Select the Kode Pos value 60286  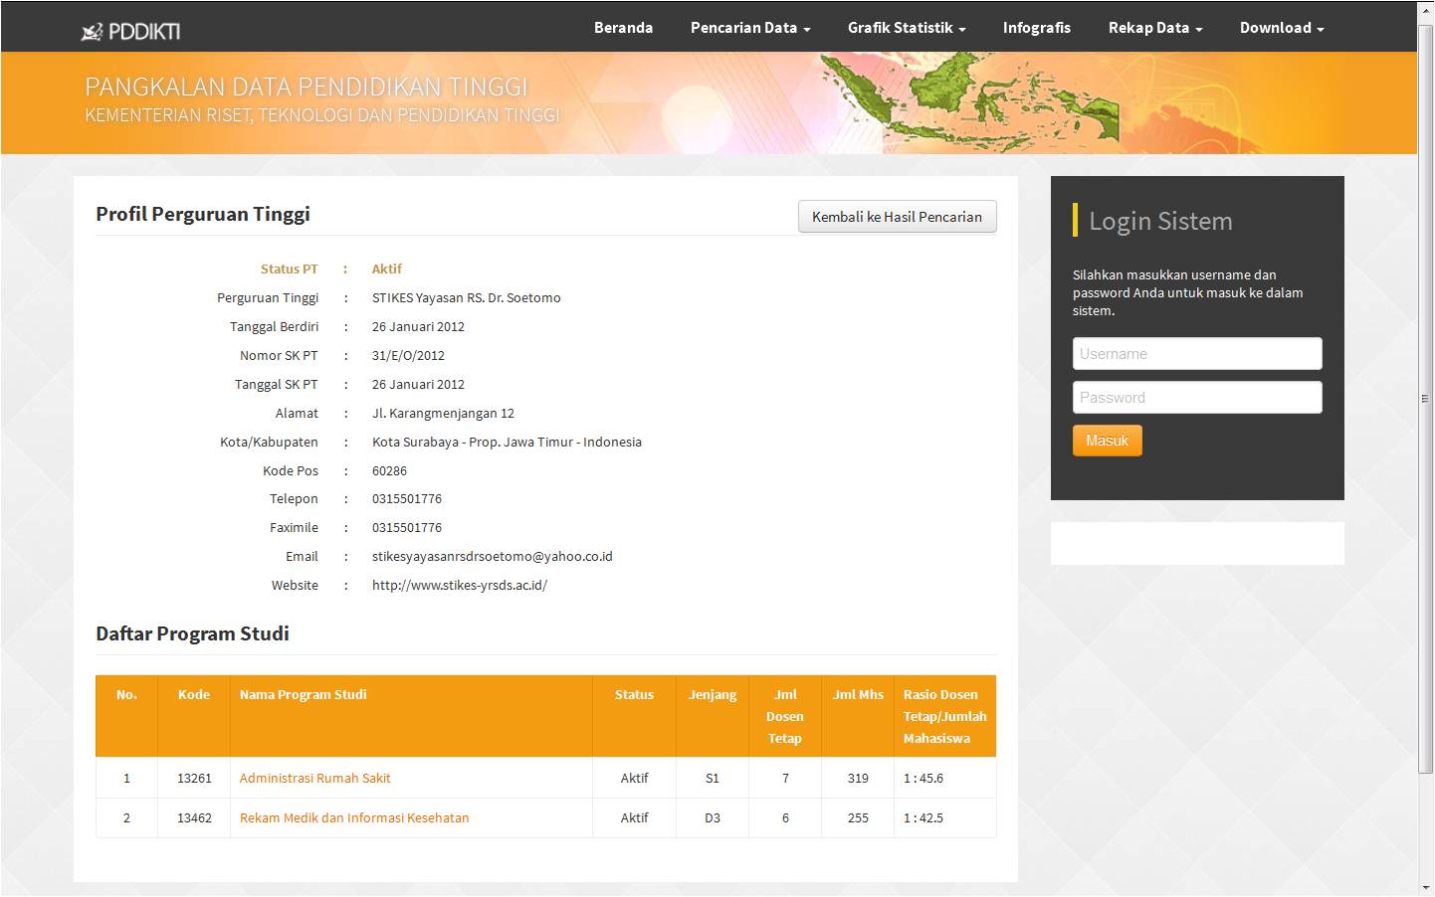(x=389, y=471)
